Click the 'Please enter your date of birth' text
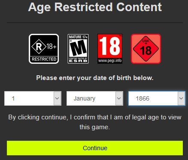The height and width of the screenshot is (160, 188). click(95, 78)
